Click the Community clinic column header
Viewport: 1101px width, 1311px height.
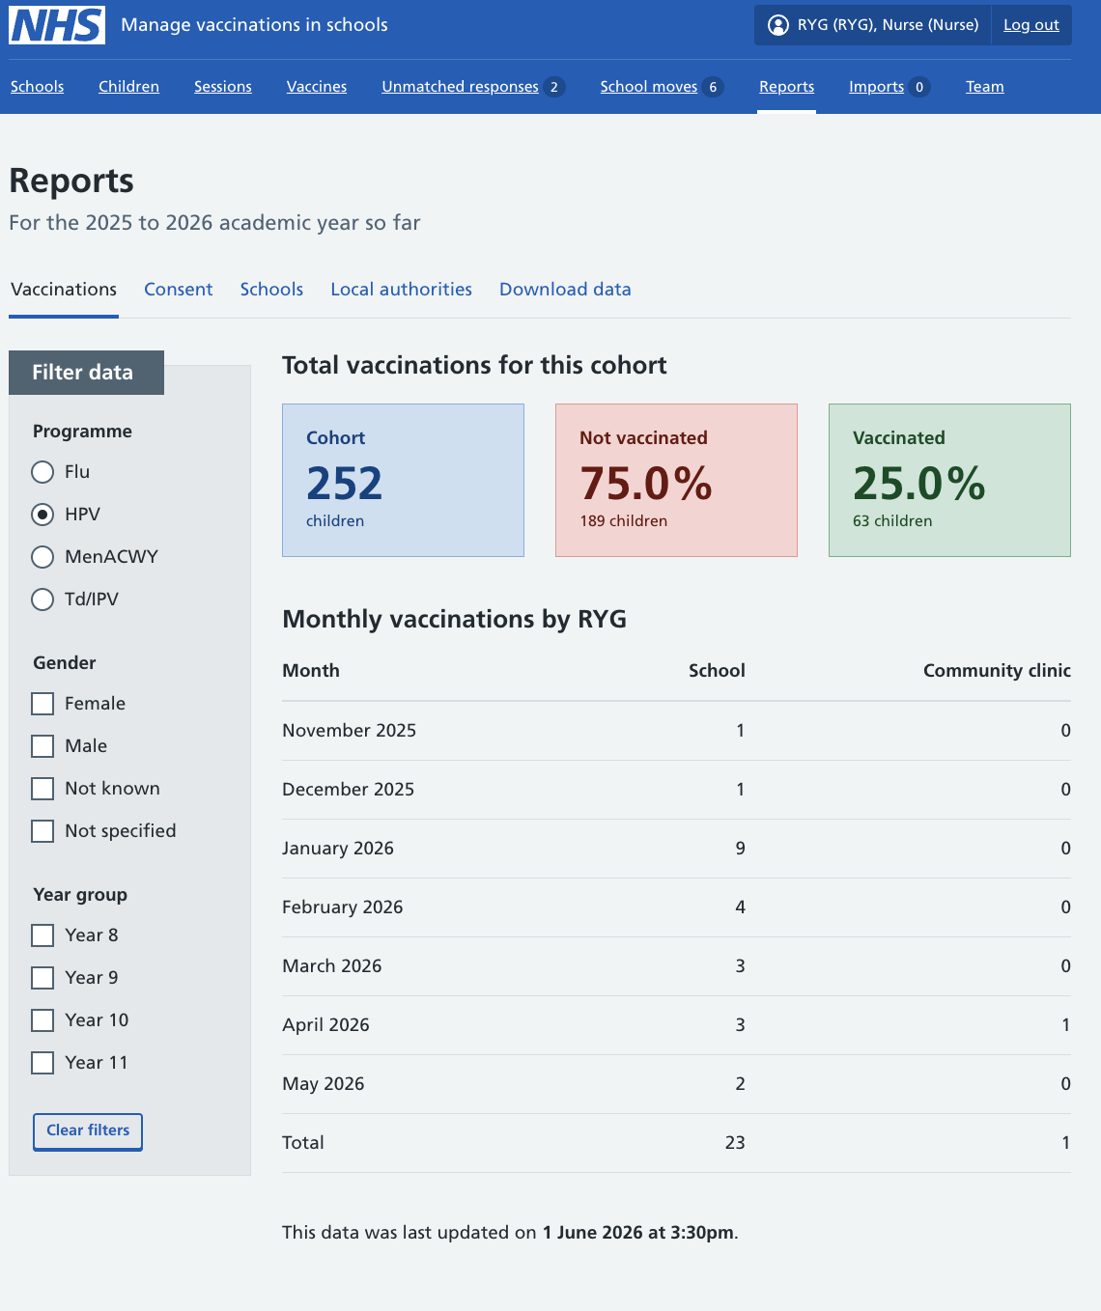click(x=997, y=671)
